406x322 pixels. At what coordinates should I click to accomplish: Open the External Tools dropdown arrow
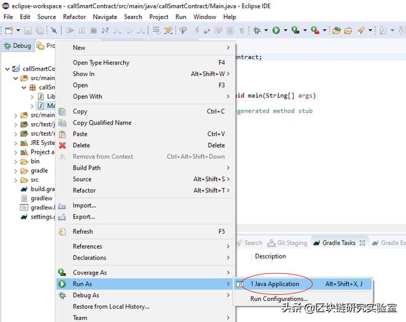coord(324,30)
